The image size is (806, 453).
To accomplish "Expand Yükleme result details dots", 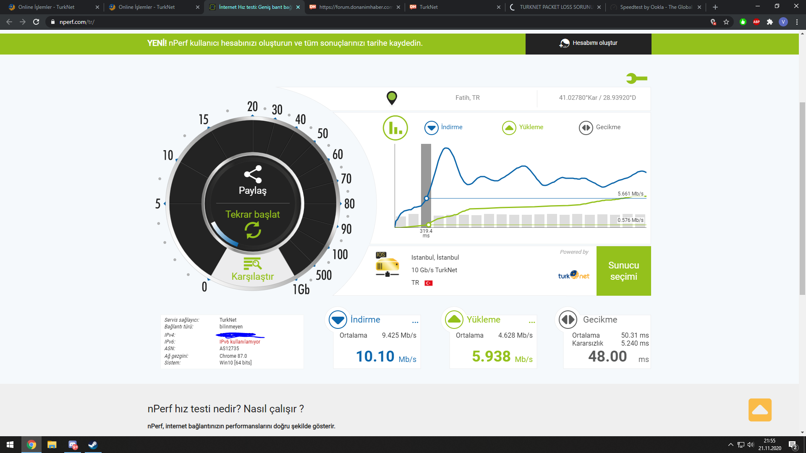I will pyautogui.click(x=532, y=322).
